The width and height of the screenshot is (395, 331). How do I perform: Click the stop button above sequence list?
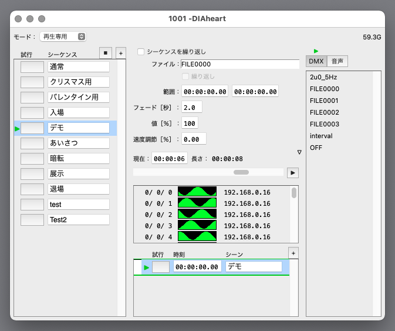(106, 53)
